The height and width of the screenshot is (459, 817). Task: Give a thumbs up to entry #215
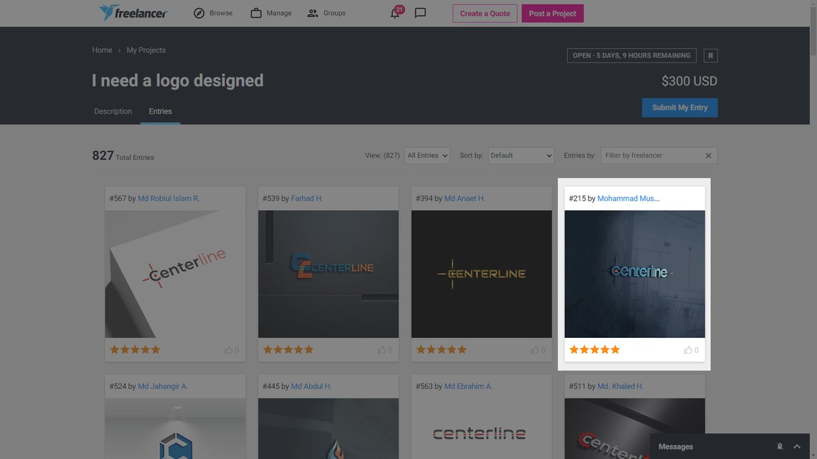[689, 350]
